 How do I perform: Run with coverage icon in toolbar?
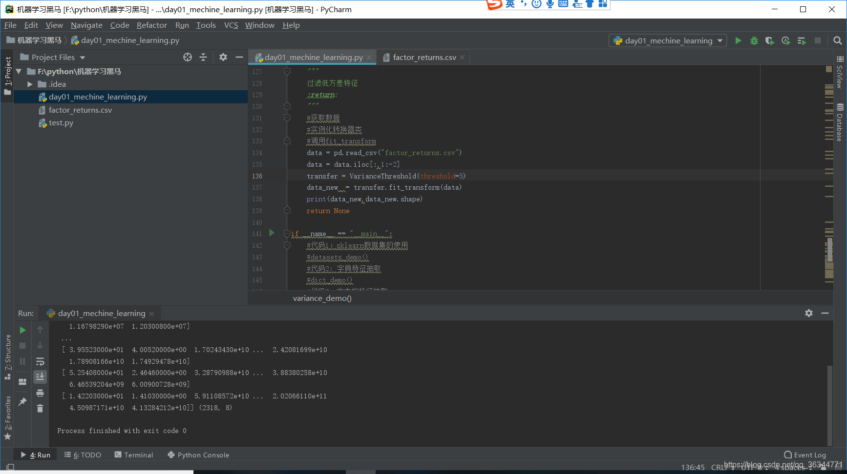pos(770,41)
